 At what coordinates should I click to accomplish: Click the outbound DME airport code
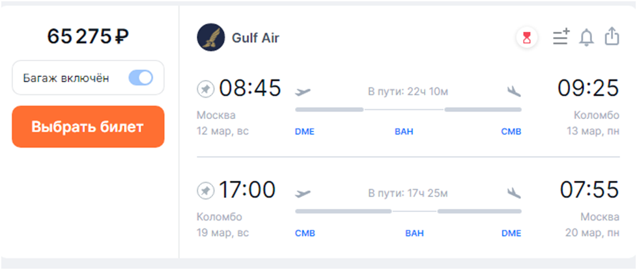(x=304, y=131)
